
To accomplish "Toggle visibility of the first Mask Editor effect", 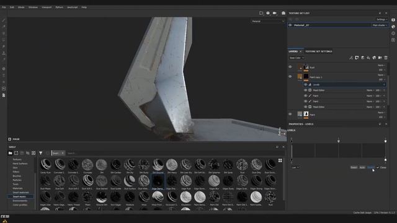I will [x=306, y=90].
